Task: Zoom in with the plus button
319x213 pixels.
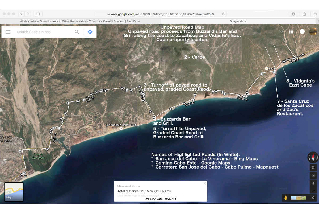Action: click(x=313, y=183)
